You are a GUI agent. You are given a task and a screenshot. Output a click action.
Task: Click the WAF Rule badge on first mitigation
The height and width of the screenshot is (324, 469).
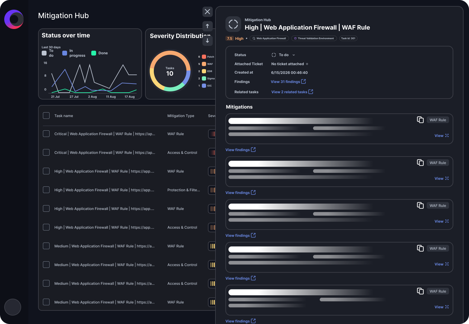click(438, 120)
